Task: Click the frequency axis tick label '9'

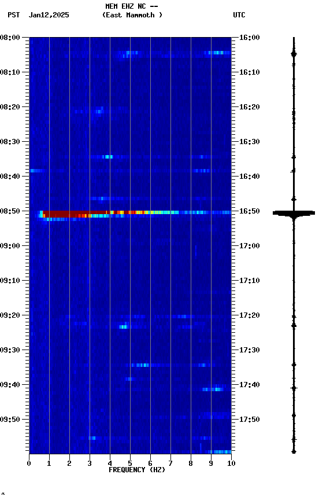Action: (211, 464)
